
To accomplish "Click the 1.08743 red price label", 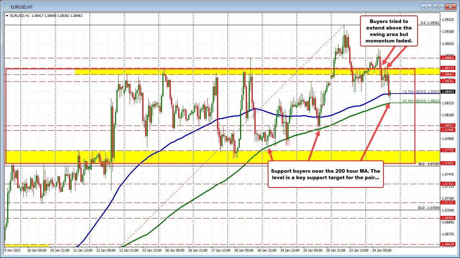I will click(x=448, y=68).
